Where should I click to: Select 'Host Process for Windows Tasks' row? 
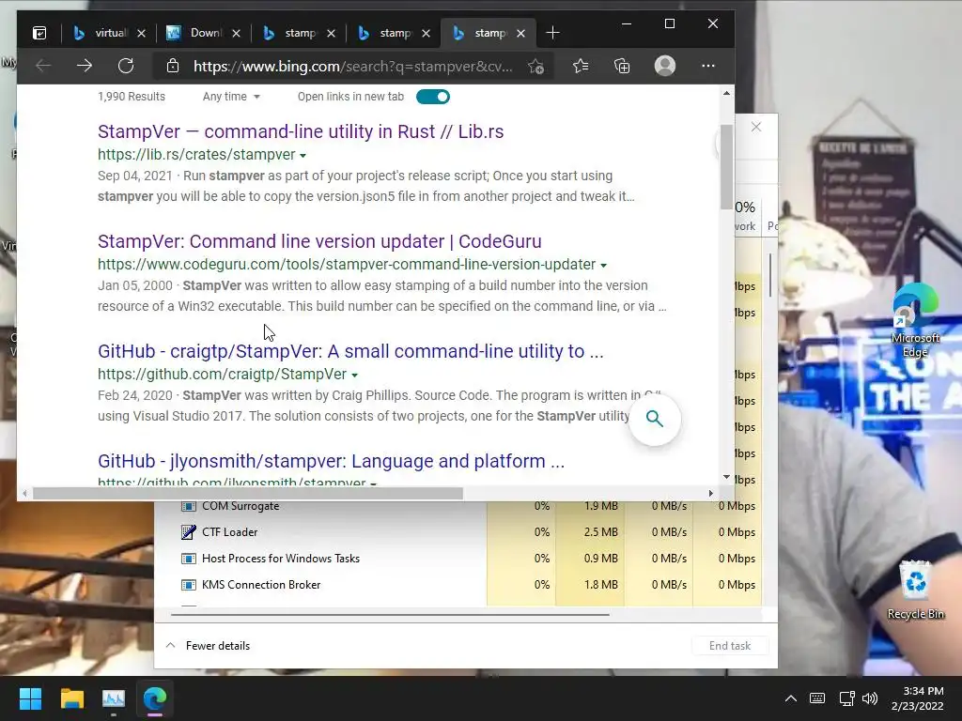(458, 559)
